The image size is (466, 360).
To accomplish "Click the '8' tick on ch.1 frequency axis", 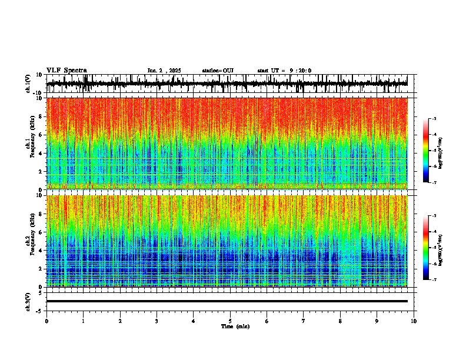I will click(x=41, y=116).
